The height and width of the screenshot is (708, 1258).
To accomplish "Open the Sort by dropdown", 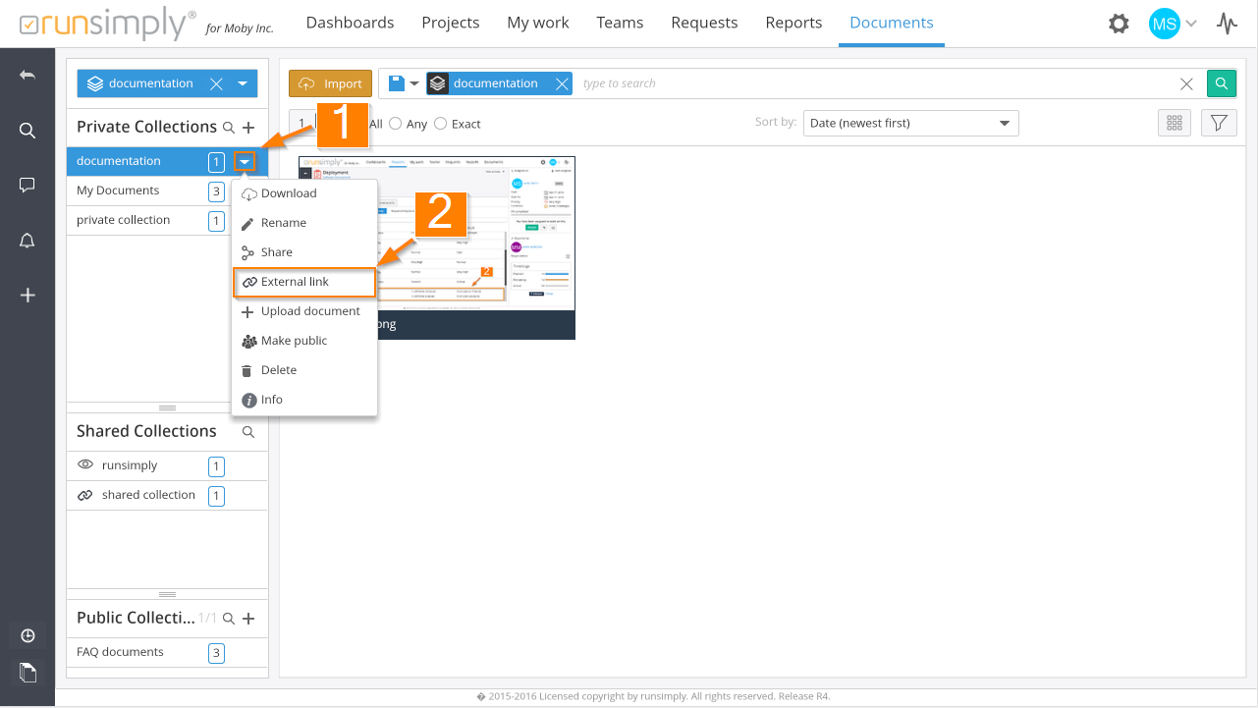I will coord(910,123).
